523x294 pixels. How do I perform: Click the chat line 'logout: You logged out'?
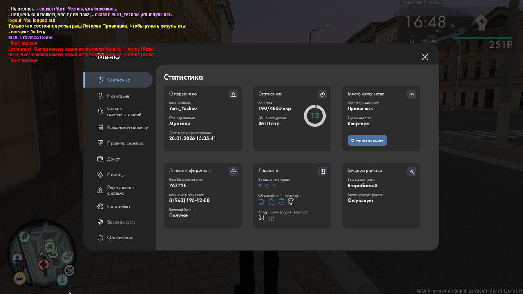pyautogui.click(x=31, y=20)
